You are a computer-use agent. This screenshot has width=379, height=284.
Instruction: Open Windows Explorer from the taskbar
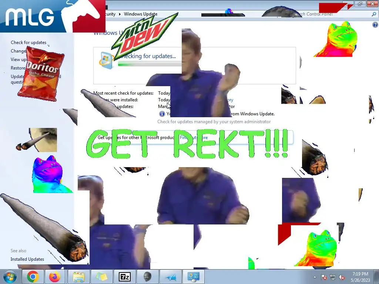click(x=79, y=277)
